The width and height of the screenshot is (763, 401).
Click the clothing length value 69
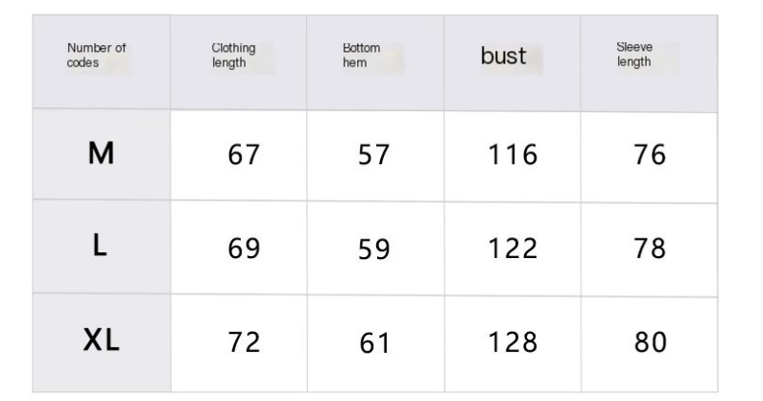coord(244,248)
